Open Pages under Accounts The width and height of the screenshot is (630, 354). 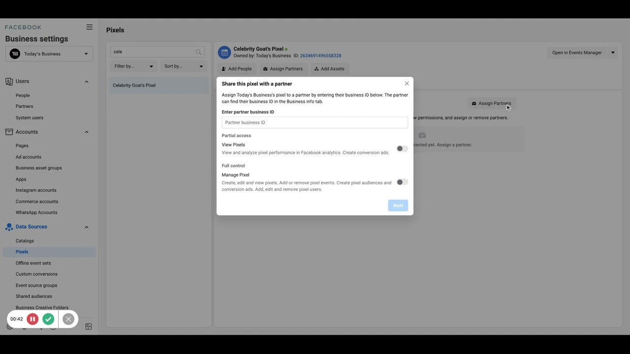[22, 146]
